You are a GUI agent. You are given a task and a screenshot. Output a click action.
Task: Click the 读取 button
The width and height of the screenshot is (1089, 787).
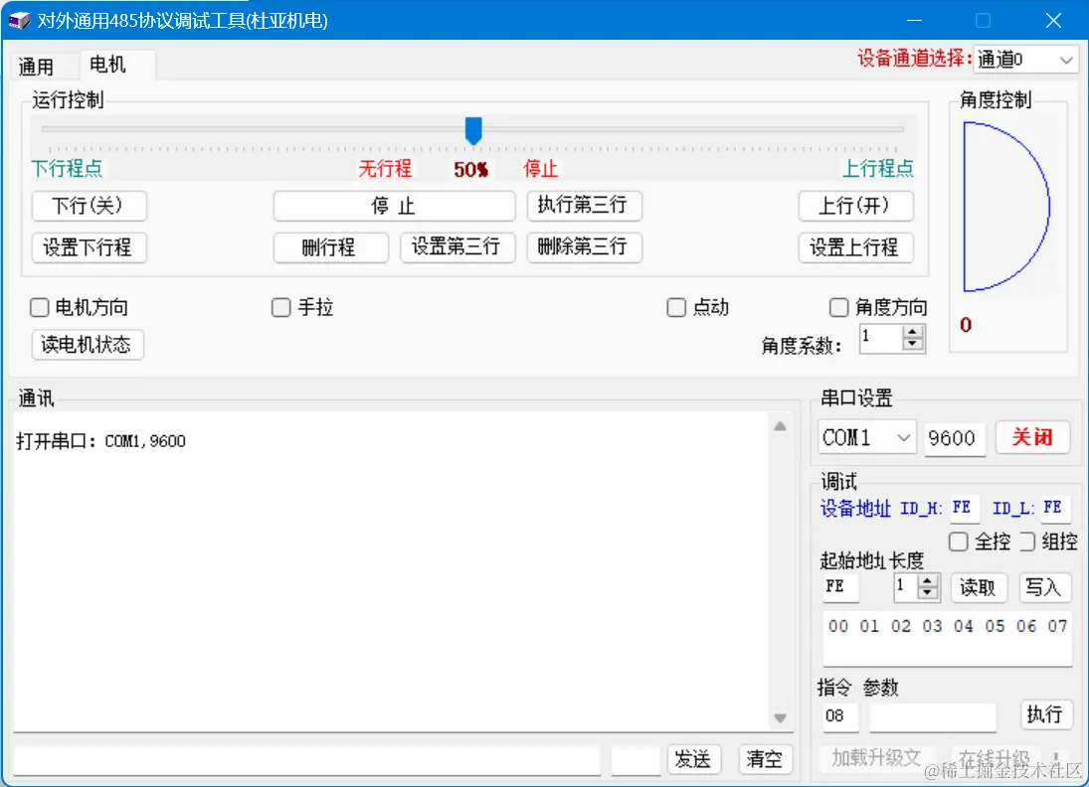[978, 588]
